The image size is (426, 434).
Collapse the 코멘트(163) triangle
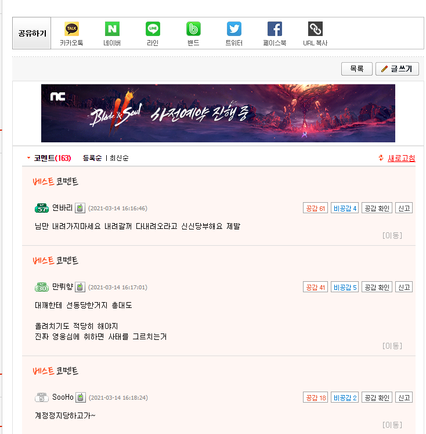28,158
